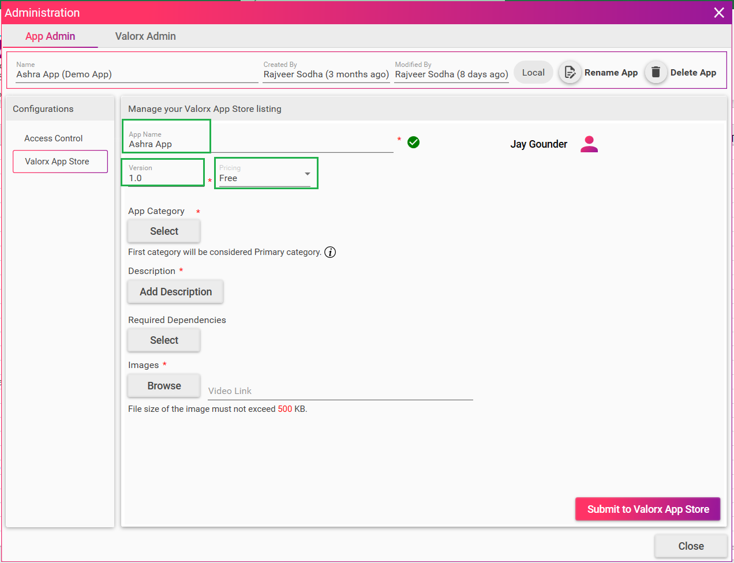Click the Local chip button
734x563 pixels.
pyautogui.click(x=533, y=73)
